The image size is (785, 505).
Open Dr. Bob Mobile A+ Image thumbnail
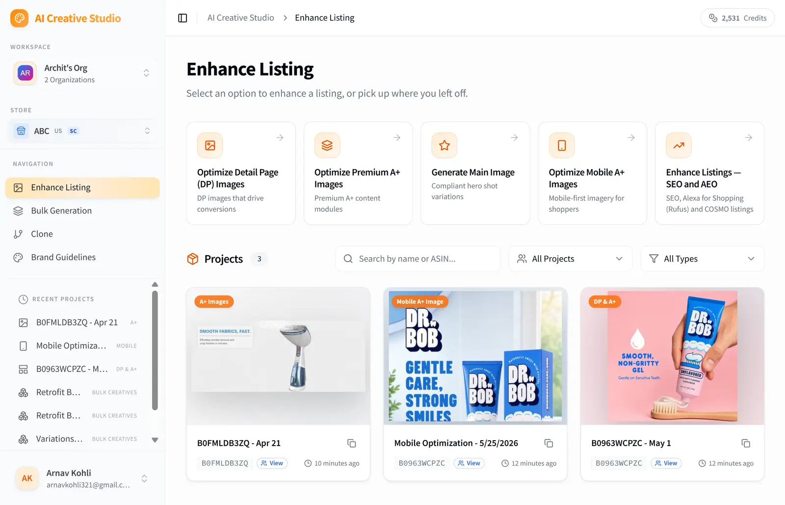(x=475, y=356)
